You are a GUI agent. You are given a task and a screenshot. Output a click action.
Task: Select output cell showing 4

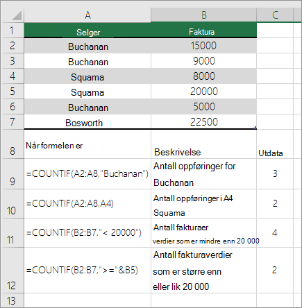tap(275, 233)
